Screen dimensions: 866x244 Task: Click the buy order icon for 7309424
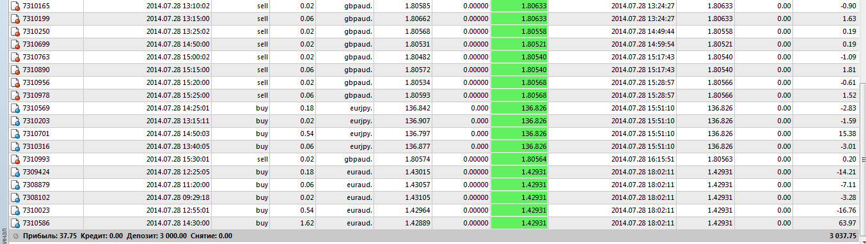[x=15, y=172]
